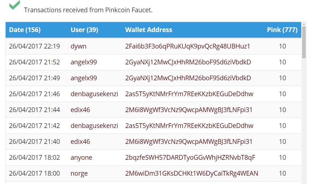
Task: Select user dywn in first row
Action: [78, 46]
